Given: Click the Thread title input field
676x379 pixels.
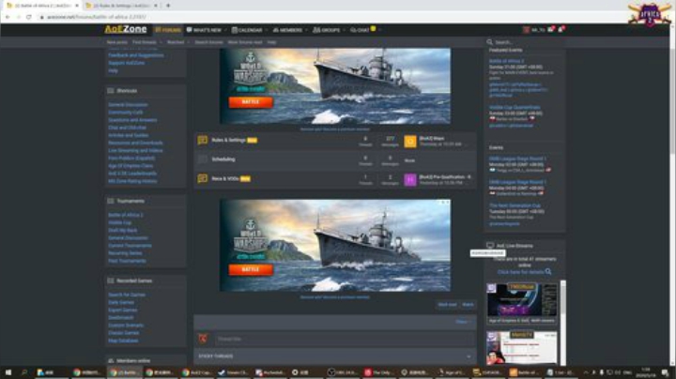Looking at the screenshot, I should pos(344,339).
